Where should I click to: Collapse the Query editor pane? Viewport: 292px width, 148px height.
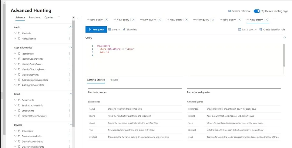point(284,37)
